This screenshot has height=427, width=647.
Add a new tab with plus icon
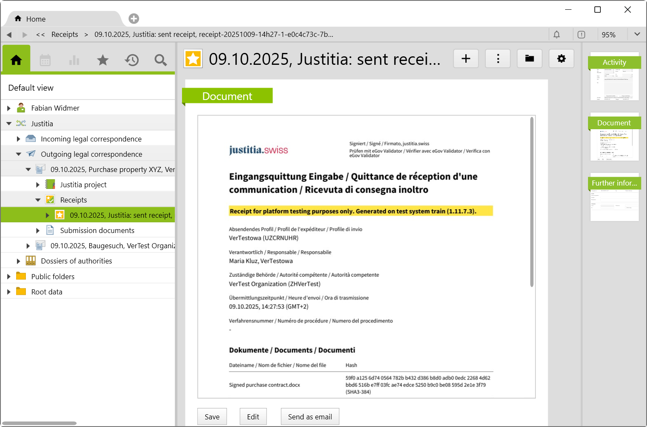(x=134, y=19)
